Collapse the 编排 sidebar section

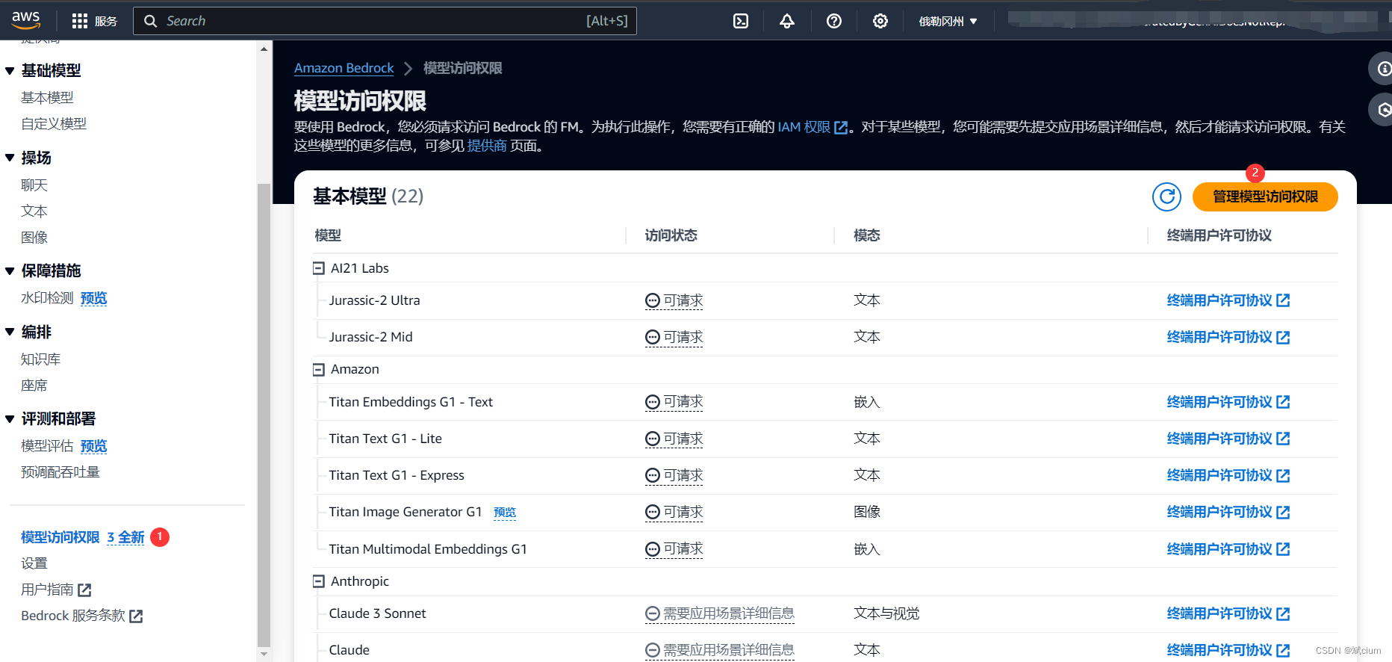tap(10, 332)
